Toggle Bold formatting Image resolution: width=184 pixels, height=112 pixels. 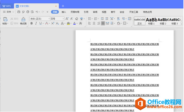tap(32, 23)
